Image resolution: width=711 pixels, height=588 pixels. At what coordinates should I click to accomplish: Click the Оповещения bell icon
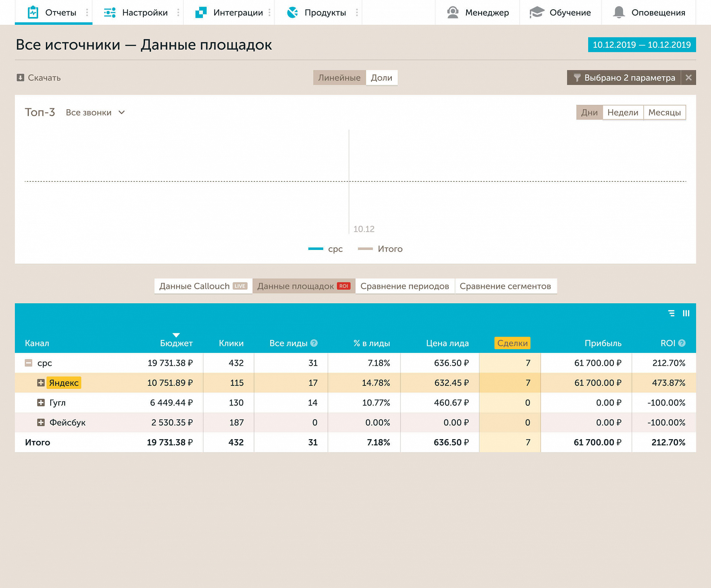[x=619, y=12]
